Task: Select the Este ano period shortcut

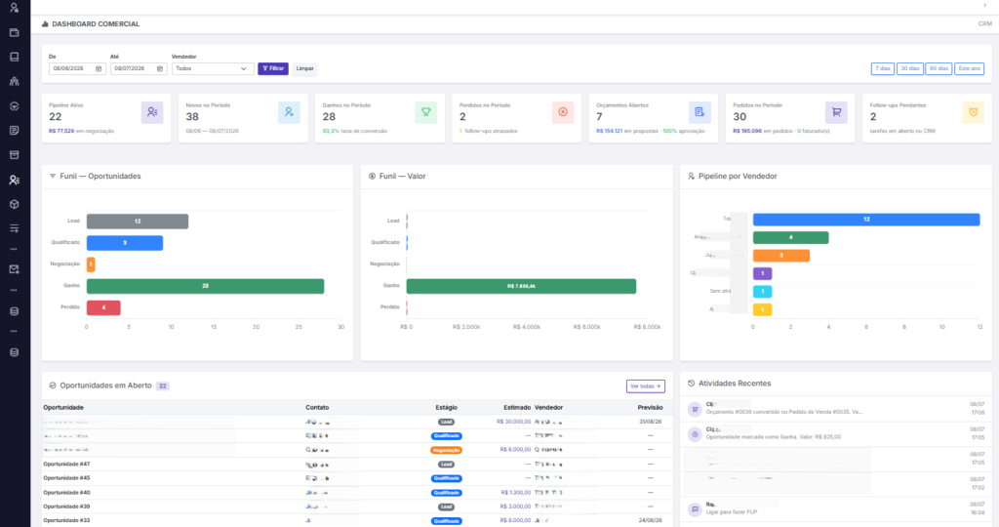Action: [x=969, y=69]
